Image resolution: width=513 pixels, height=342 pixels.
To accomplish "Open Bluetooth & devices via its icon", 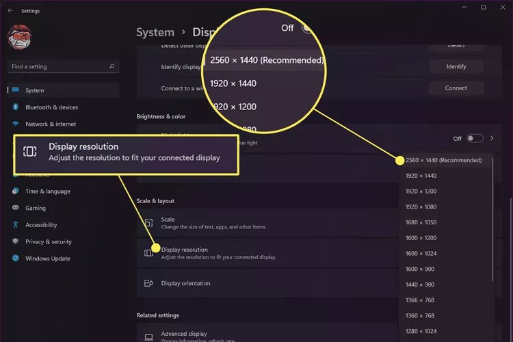I will click(x=15, y=107).
